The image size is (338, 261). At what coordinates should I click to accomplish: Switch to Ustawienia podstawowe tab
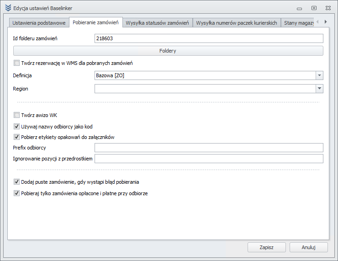39,23
